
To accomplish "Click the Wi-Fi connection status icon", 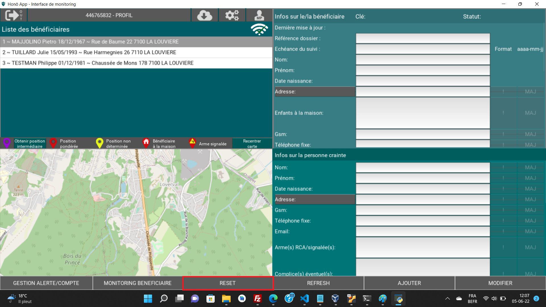I will coord(259,29).
